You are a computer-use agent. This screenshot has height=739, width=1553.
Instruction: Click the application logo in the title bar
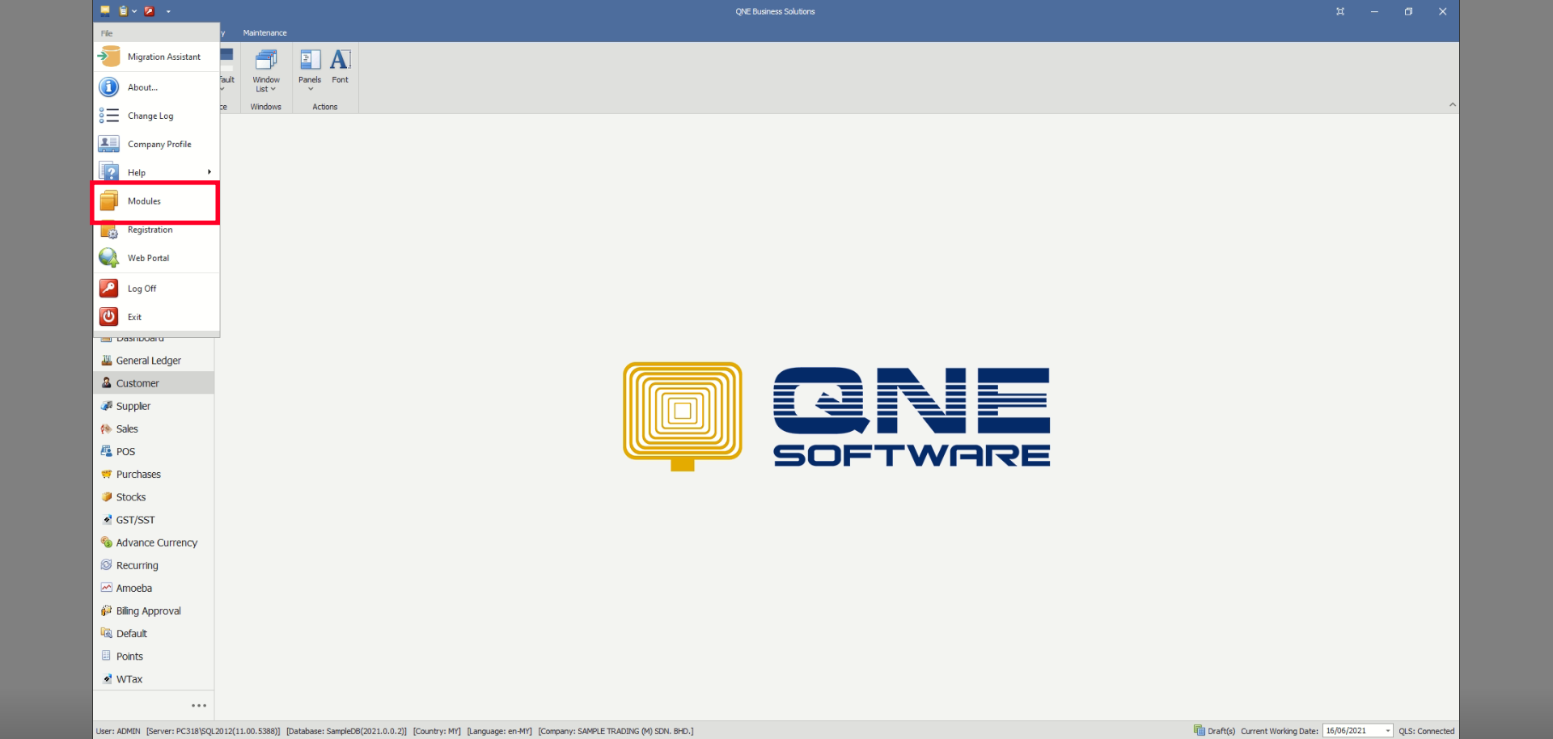[x=105, y=11]
